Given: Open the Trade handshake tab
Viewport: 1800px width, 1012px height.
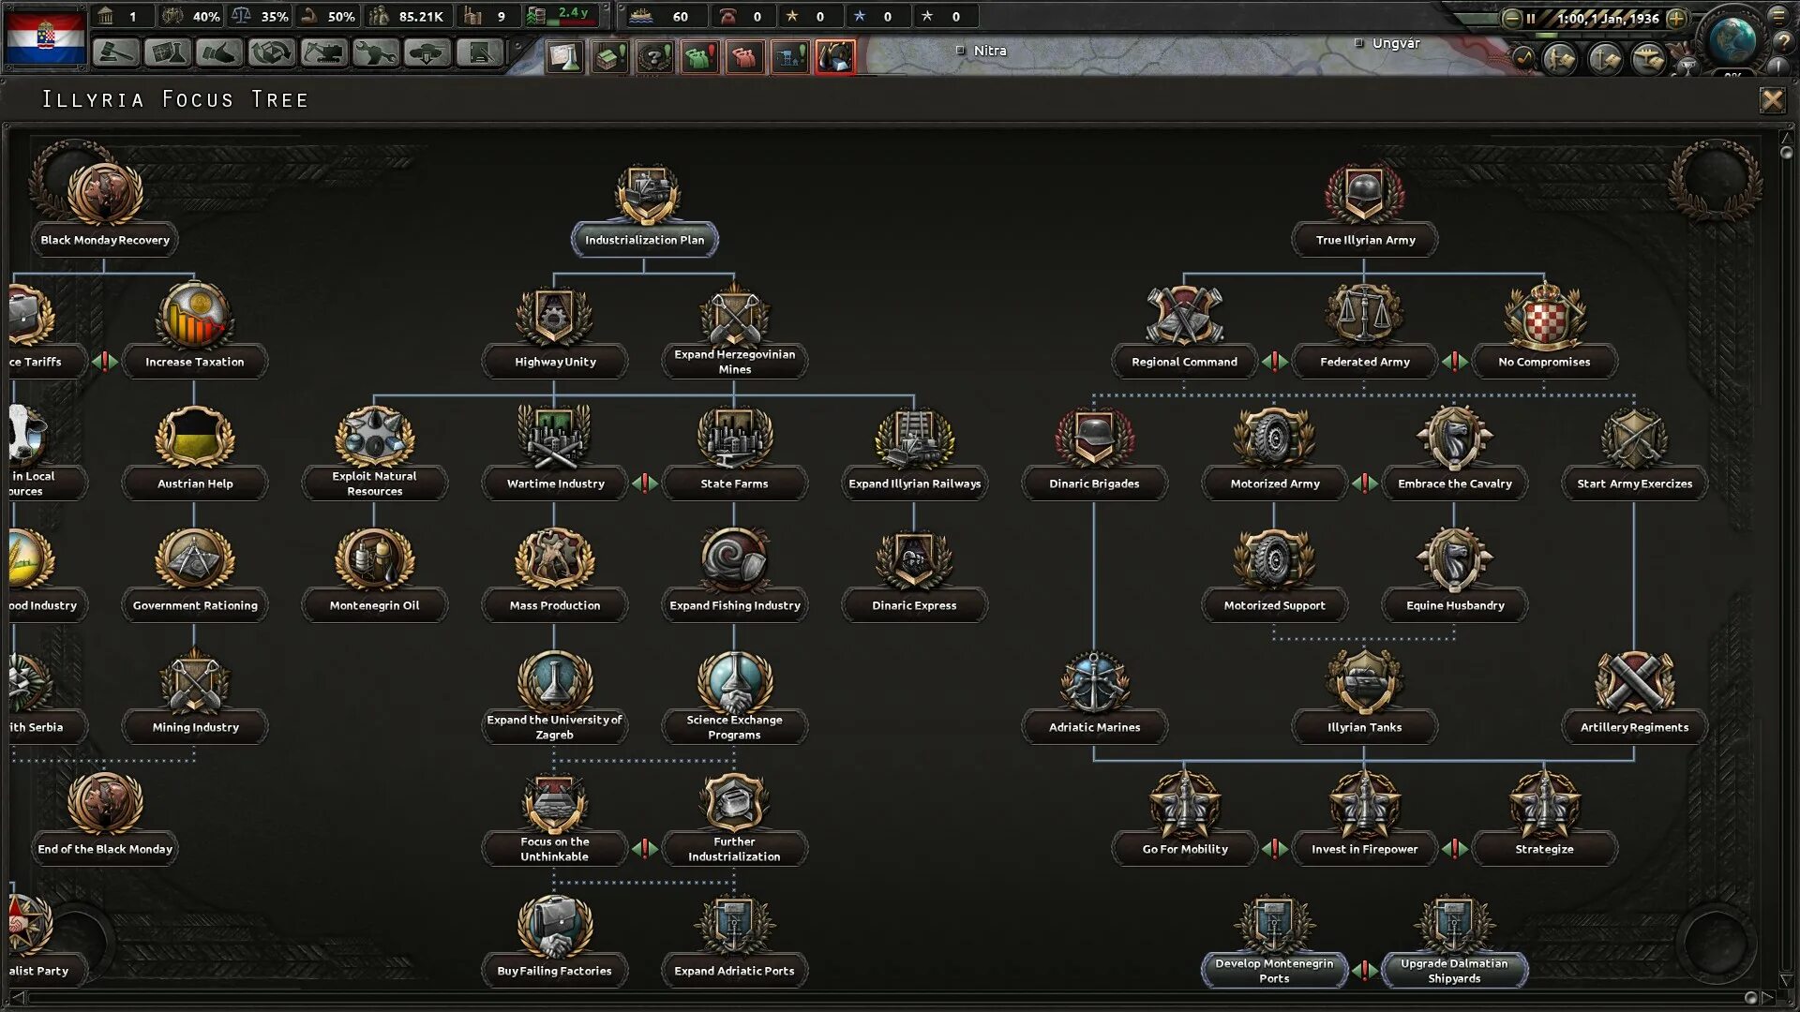Looking at the screenshot, I should tap(219, 53).
